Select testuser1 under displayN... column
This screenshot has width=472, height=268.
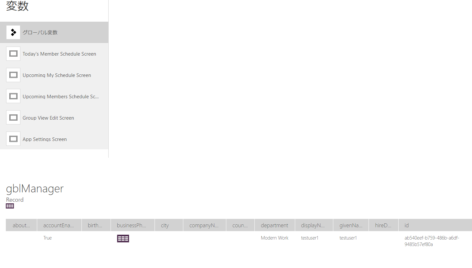click(310, 238)
